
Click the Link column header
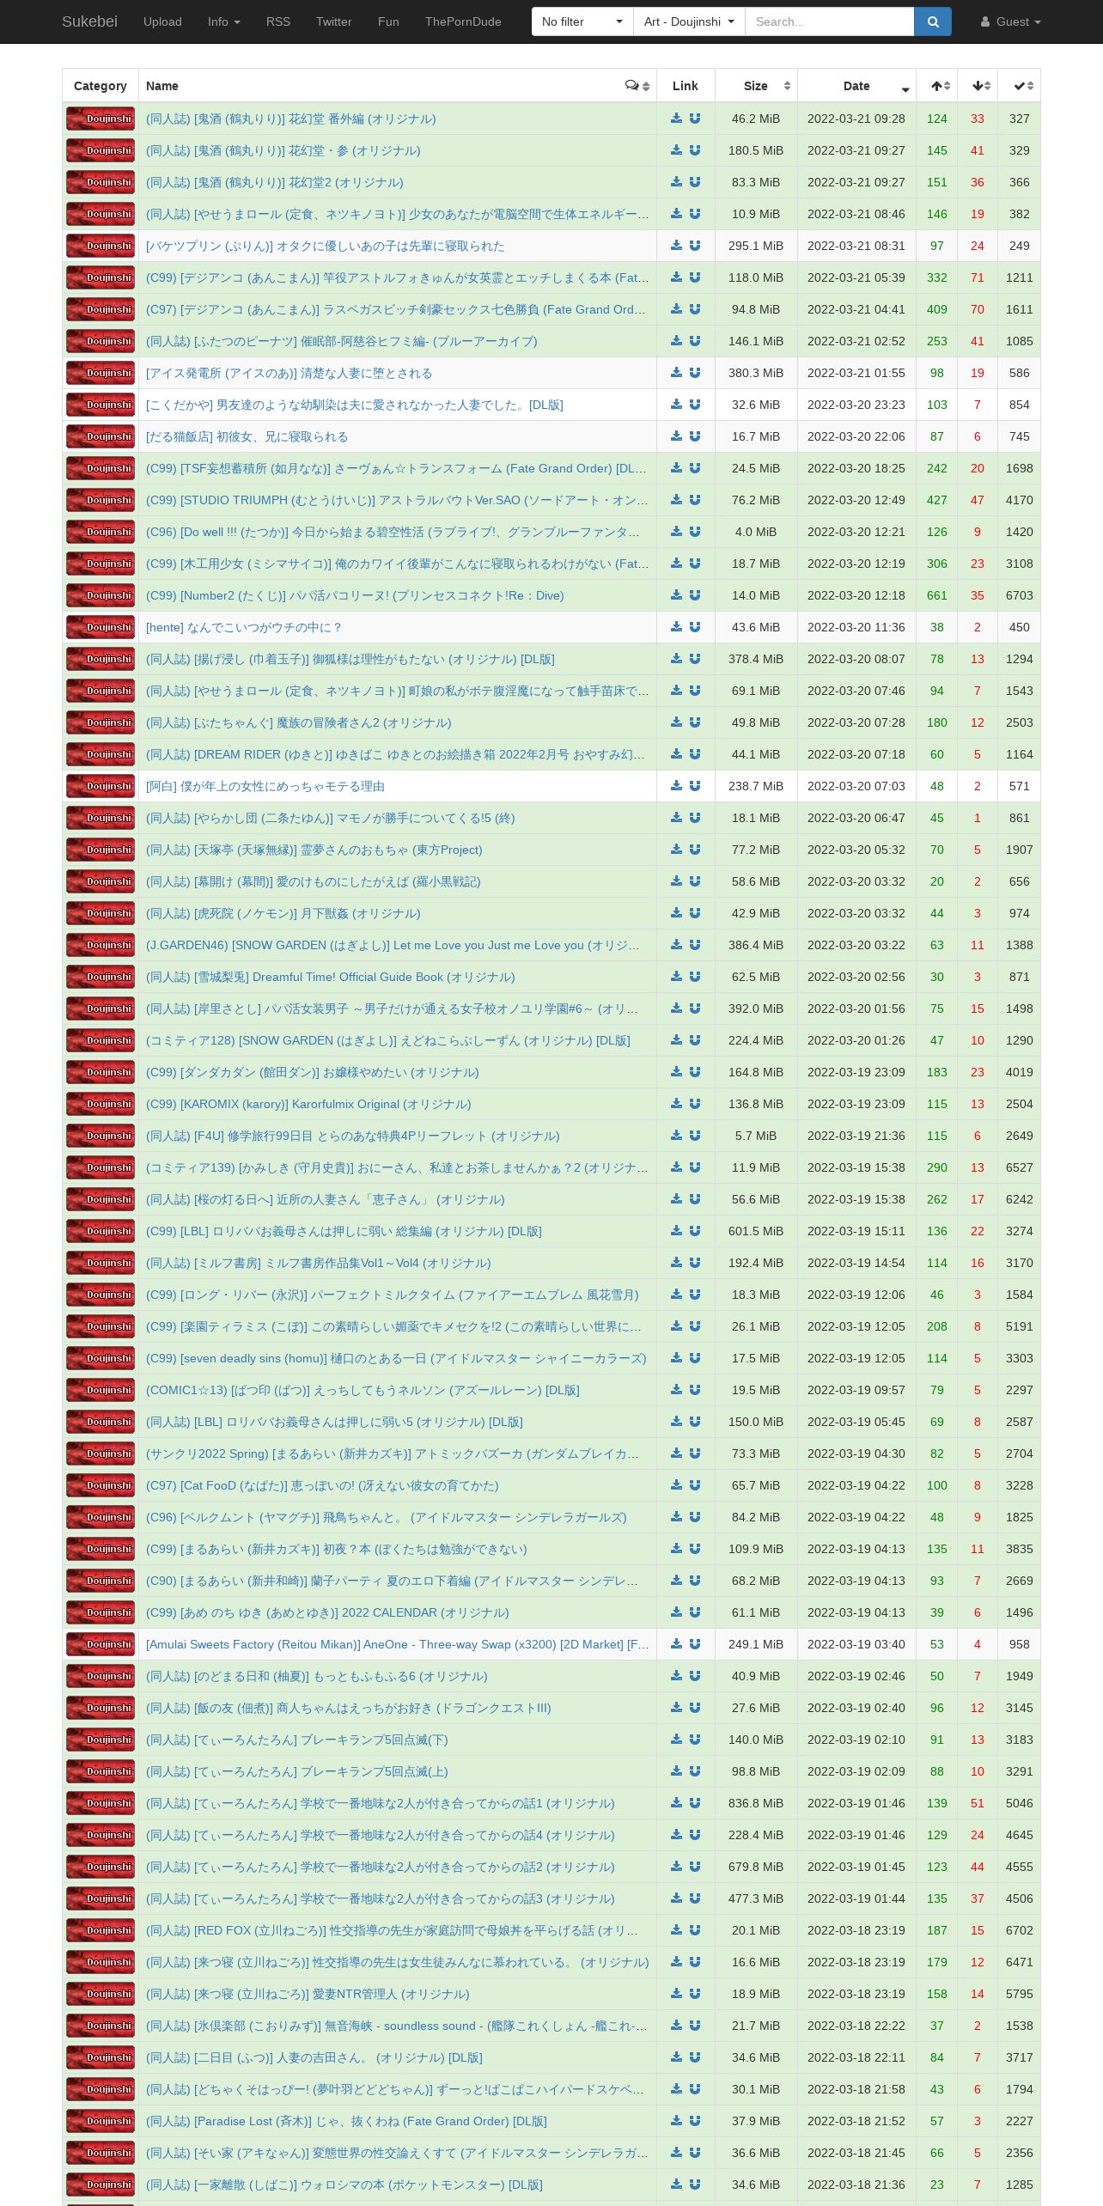(686, 86)
